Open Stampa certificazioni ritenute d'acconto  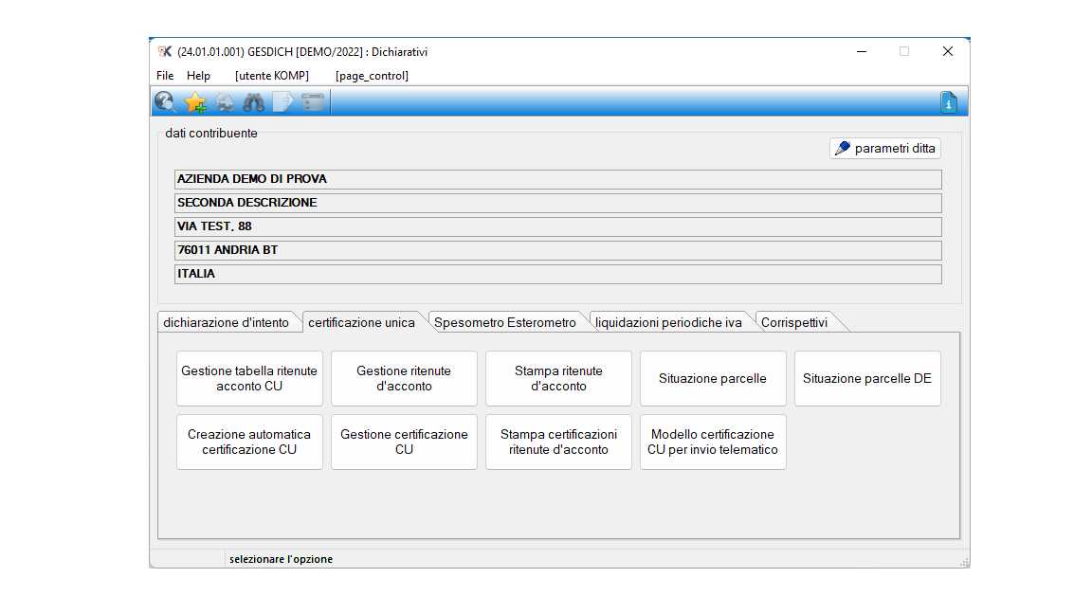(558, 442)
